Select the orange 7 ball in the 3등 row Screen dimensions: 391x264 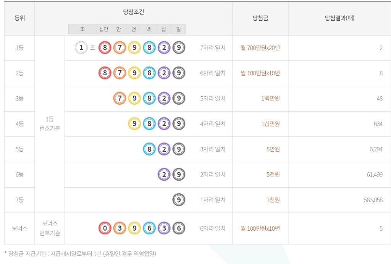(x=120, y=99)
